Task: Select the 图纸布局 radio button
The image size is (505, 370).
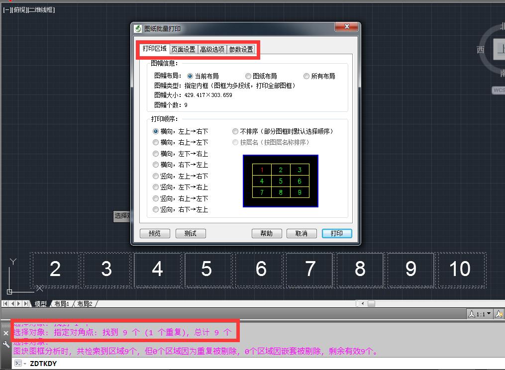Action: (x=248, y=76)
